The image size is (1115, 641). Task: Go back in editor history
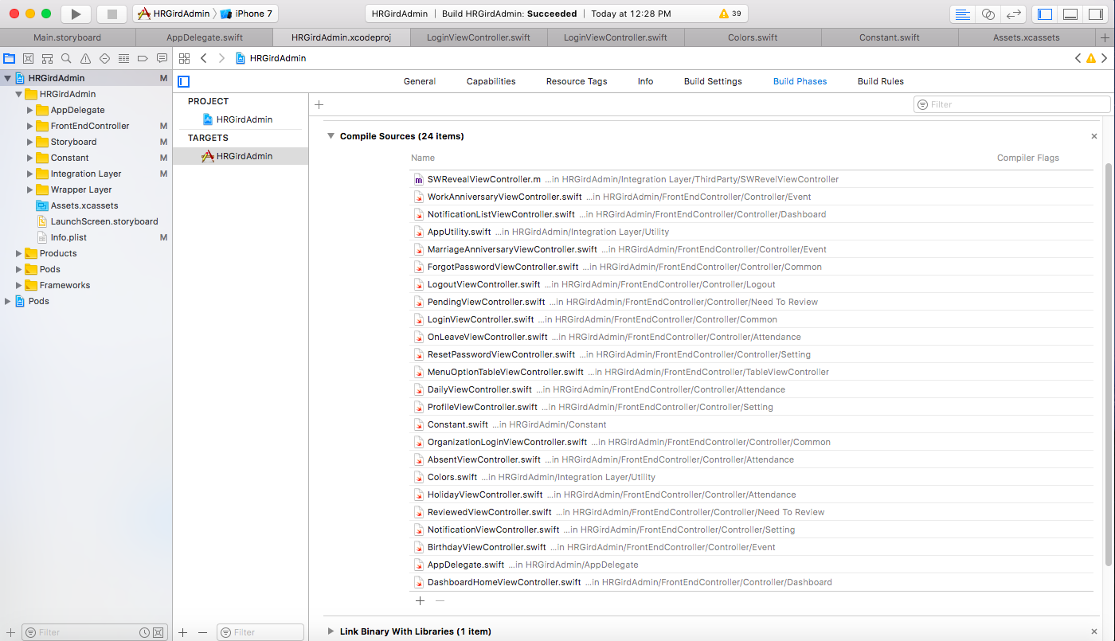tap(204, 58)
